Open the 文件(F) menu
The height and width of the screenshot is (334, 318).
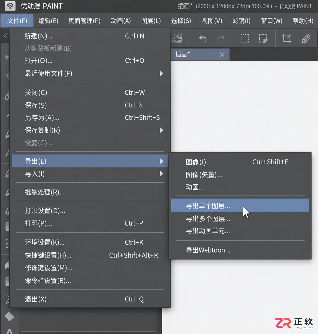(17, 21)
